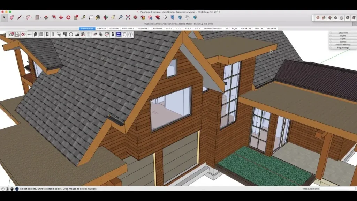
Task: Select the Text label tool
Action: pos(91,17)
